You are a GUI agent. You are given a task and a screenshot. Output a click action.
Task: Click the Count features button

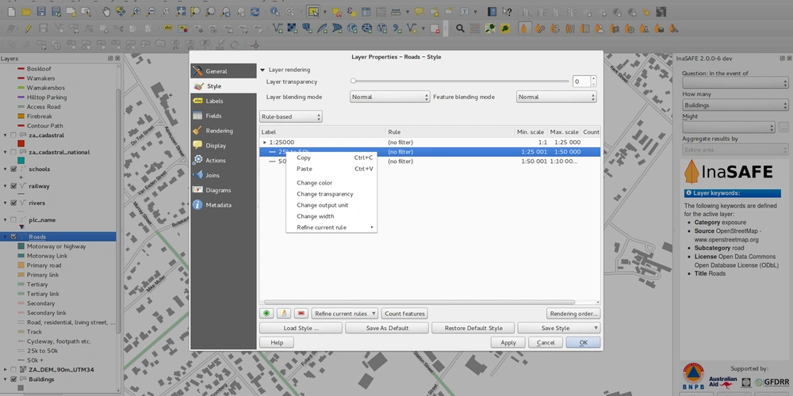pos(404,314)
